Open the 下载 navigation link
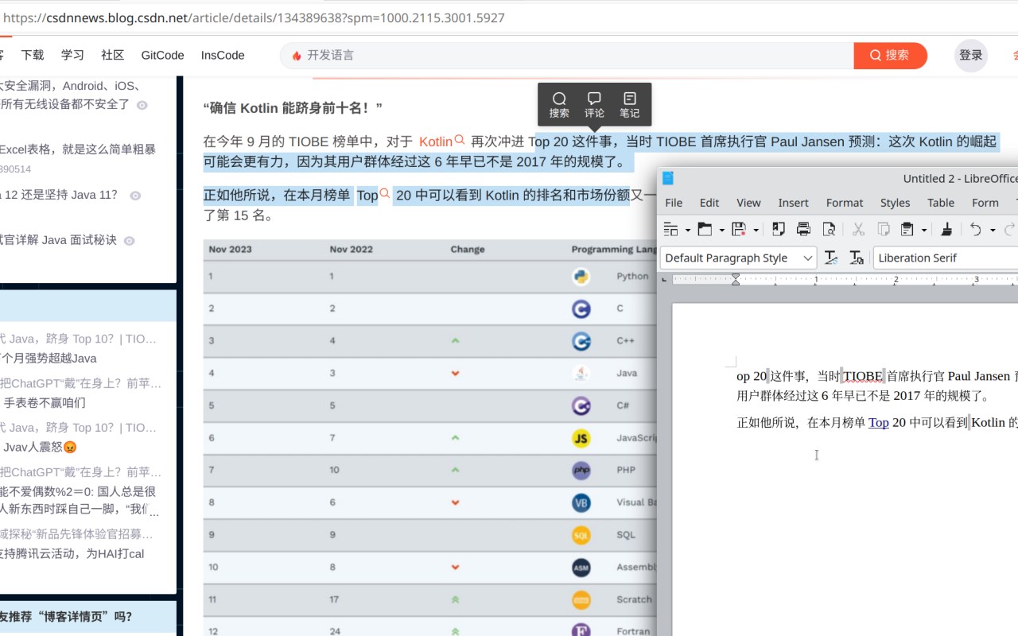Image resolution: width=1018 pixels, height=636 pixels. tap(33, 55)
